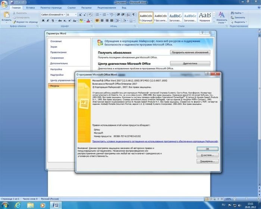Screen dimensions: 261x209
Task: Switch to the Вставка tab
Action: [x=31, y=8]
